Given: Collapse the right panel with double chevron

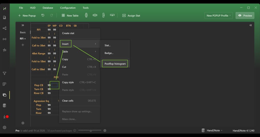Looking at the screenshot, I should (x=251, y=25).
